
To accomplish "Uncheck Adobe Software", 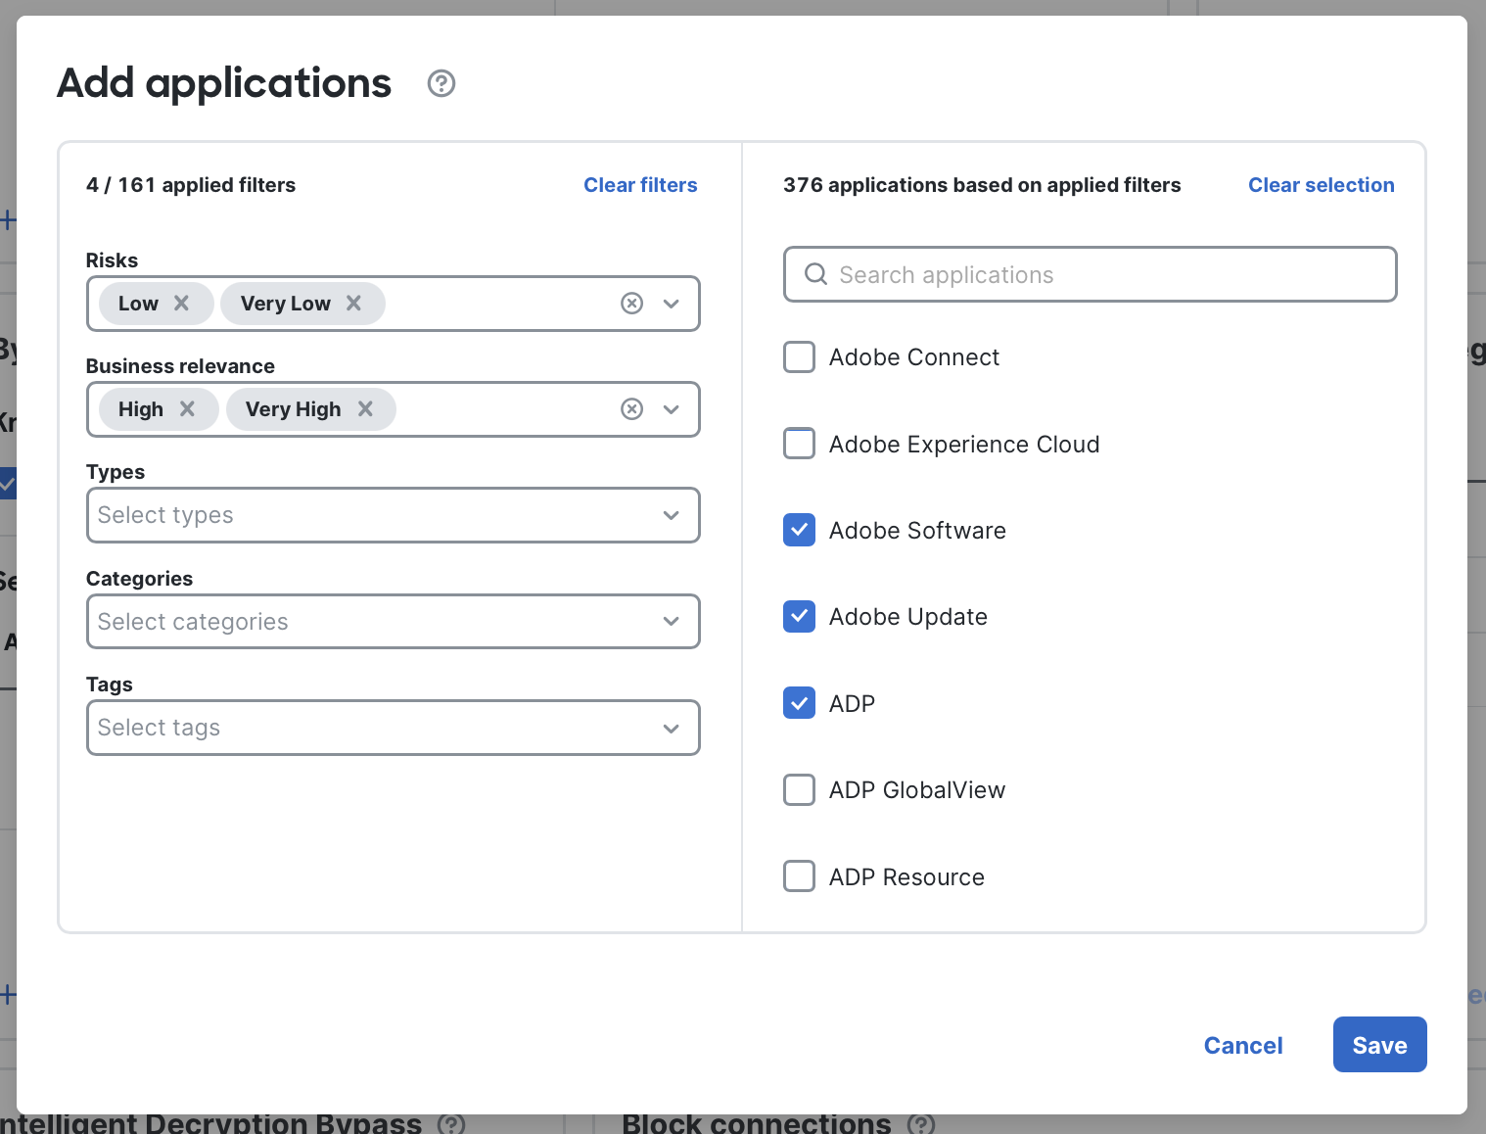I will coord(799,530).
